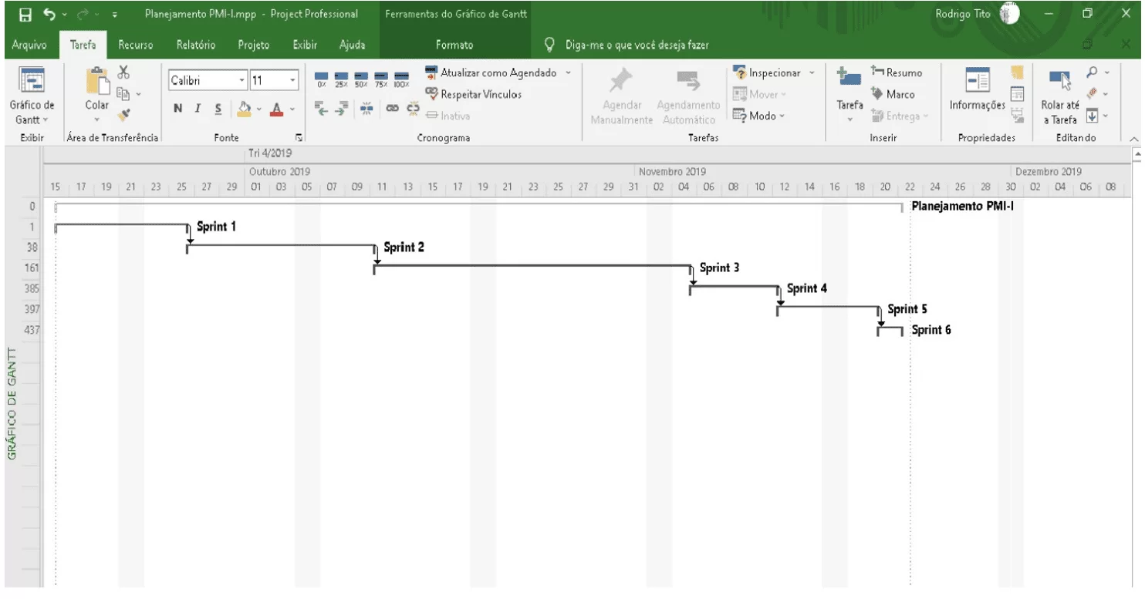The image size is (1145, 599).
Task: Link tasks with the chain icon
Action: coord(393,109)
